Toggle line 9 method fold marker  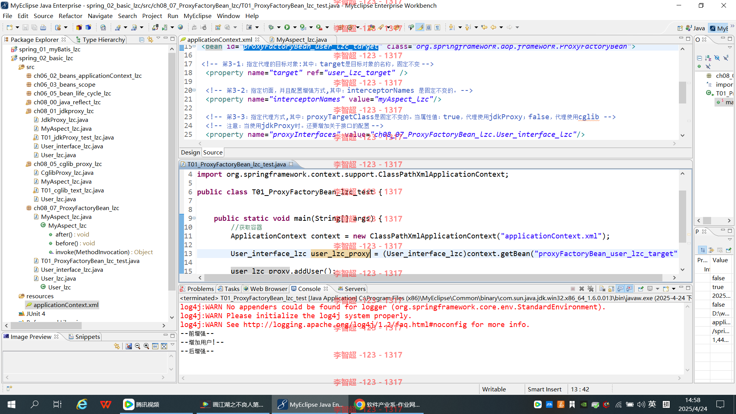(194, 218)
